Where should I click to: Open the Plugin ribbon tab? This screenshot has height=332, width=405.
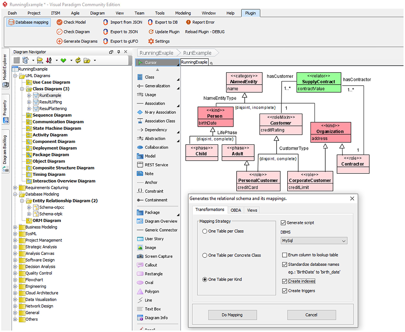[251, 13]
